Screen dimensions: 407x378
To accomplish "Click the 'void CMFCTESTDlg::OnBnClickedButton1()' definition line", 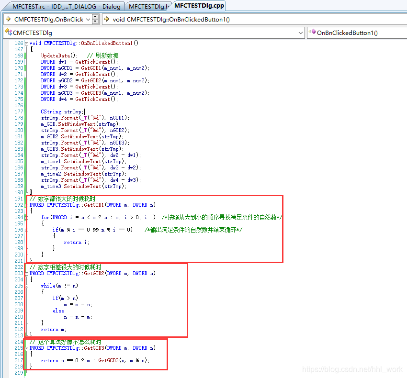I will [x=84, y=43].
